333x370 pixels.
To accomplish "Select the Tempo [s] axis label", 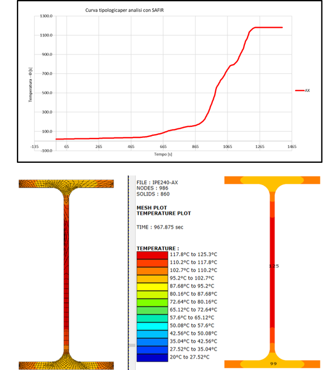I will point(163,154).
